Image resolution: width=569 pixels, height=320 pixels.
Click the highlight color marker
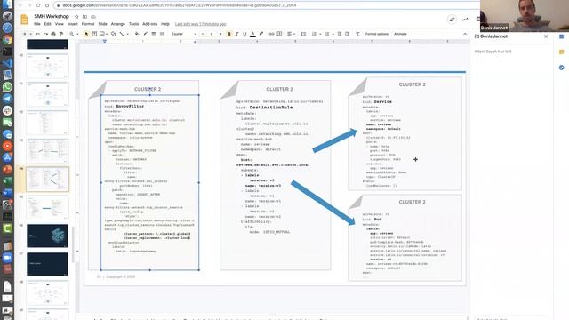[260, 34]
